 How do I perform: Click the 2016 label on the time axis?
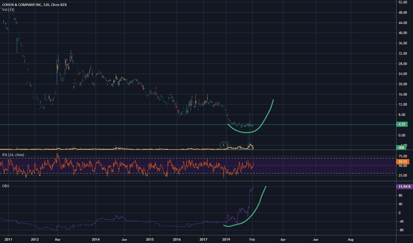pyautogui.click(x=177, y=239)
